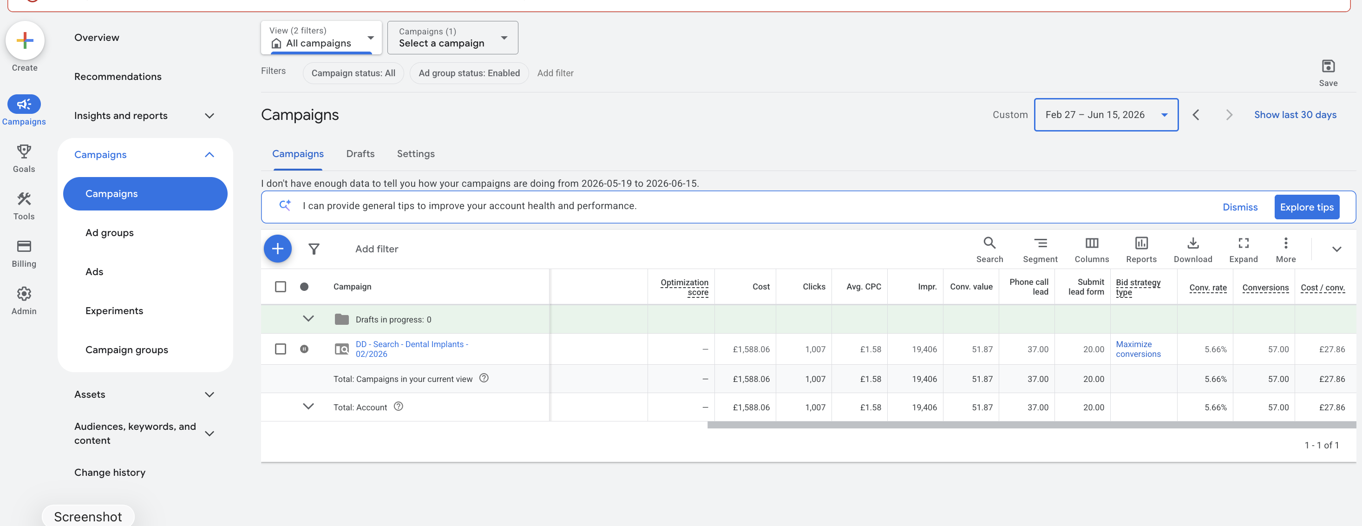Open Ads in sidebar

point(94,272)
